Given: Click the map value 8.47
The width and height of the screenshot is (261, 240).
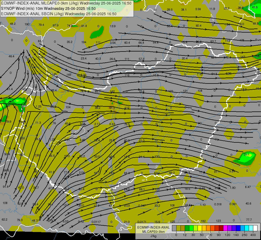Looking at the screenshot, I should [x=248, y=187].
